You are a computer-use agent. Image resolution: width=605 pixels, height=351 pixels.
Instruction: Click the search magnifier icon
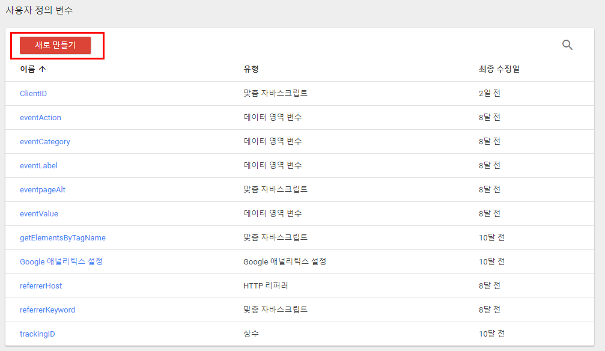point(567,44)
